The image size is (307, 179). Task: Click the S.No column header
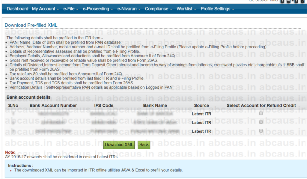tap(13, 106)
